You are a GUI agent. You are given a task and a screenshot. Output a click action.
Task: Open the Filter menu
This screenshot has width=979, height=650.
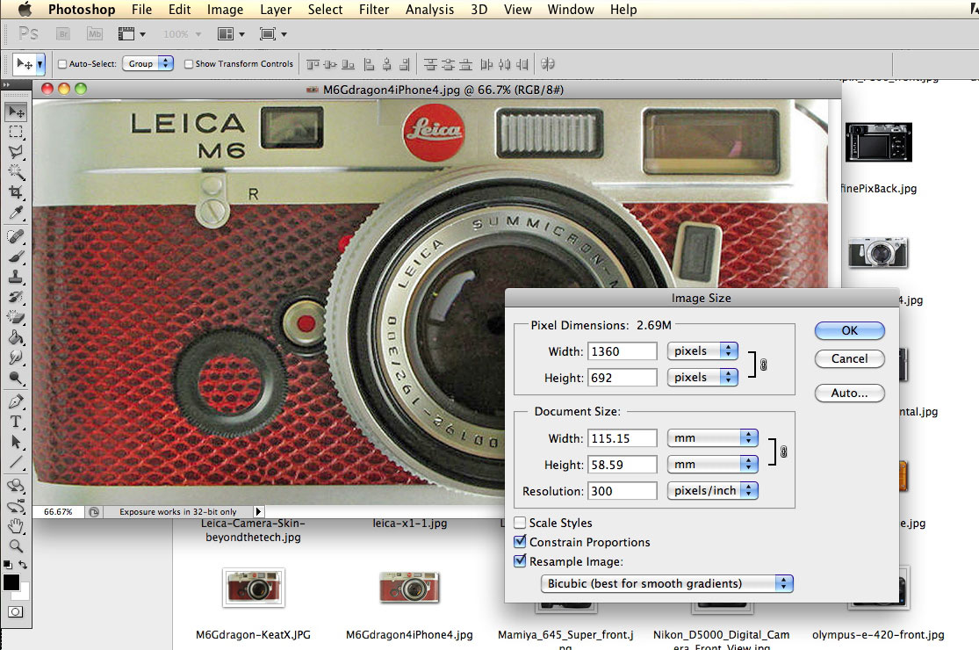(374, 10)
